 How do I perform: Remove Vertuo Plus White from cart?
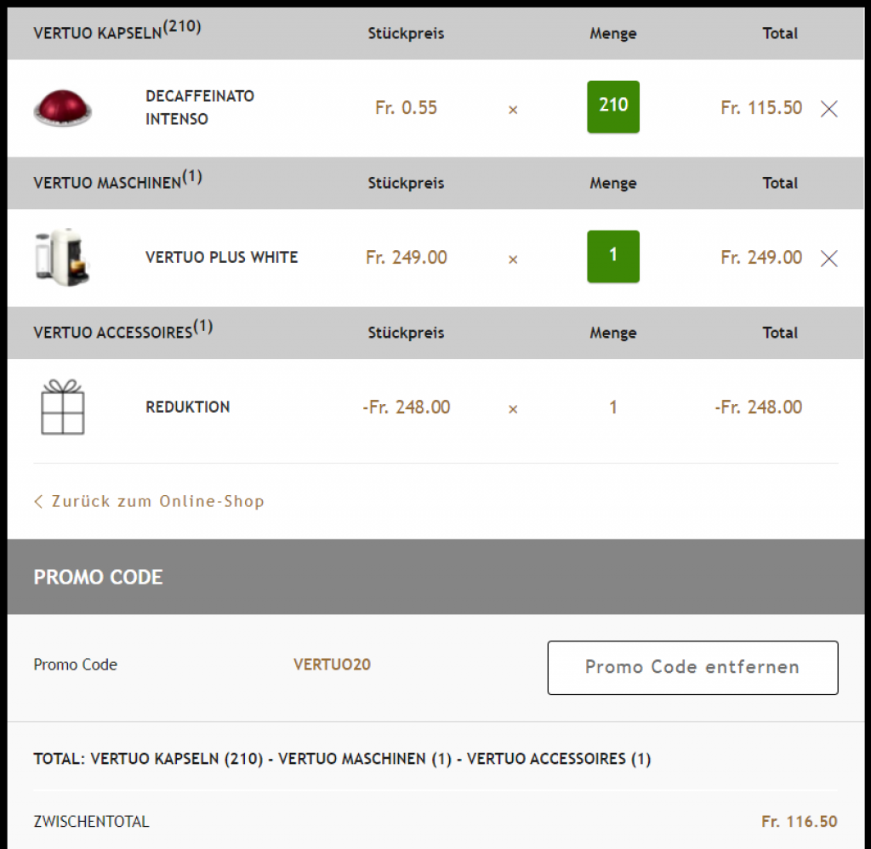point(829,259)
